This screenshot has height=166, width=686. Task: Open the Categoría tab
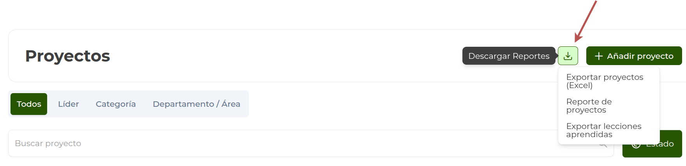116,104
